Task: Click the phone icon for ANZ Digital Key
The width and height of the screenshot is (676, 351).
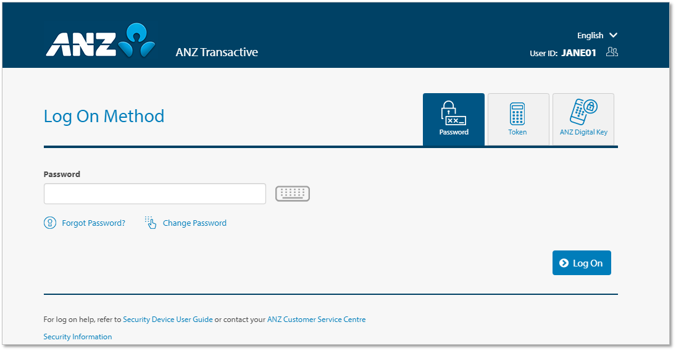Action: (x=583, y=112)
